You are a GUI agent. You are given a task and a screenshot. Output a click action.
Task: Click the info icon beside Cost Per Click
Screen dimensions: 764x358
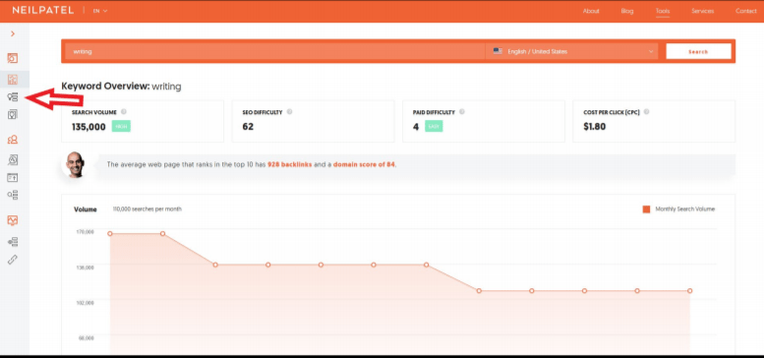pyautogui.click(x=647, y=111)
